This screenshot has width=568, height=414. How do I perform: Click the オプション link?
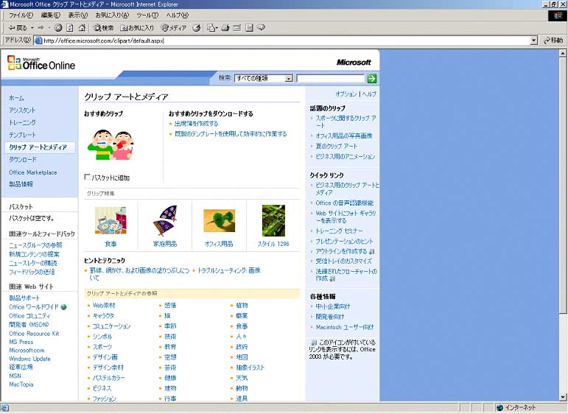(x=346, y=94)
